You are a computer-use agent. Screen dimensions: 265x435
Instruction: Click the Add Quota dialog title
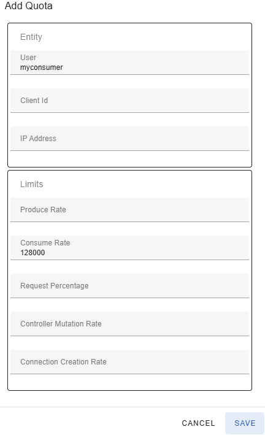click(29, 6)
